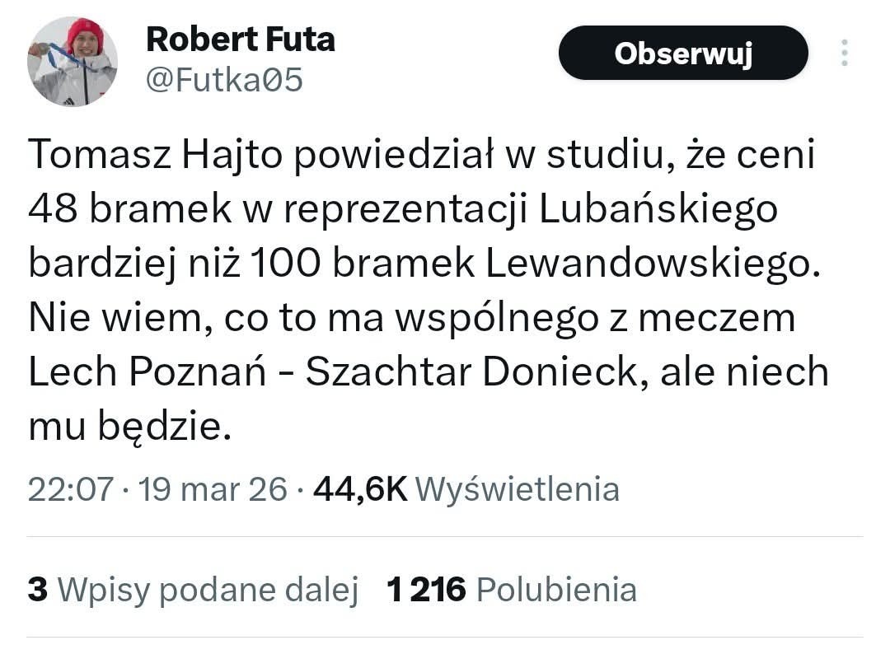Open the @Futka05 handle link
Viewport: 890px width, 654px height.
tap(224, 81)
